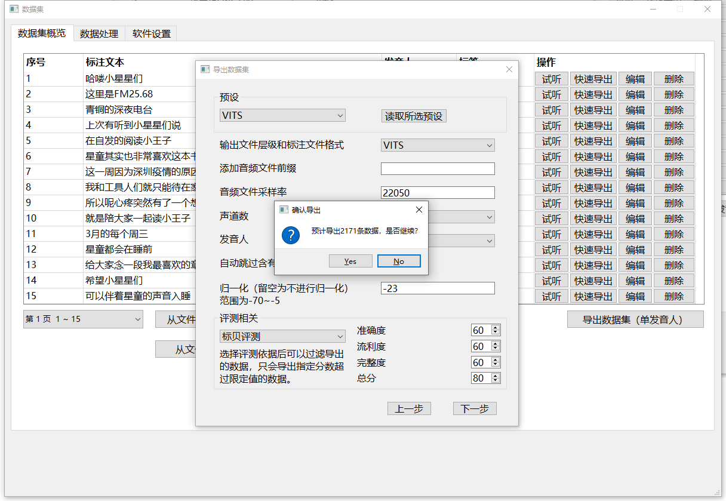Screen dimensions: 726x501
Task: Increase the 完整度 spinner value
Action: click(x=495, y=359)
